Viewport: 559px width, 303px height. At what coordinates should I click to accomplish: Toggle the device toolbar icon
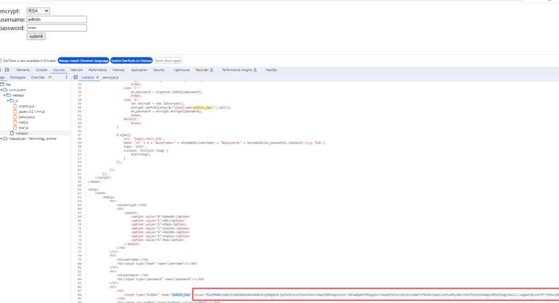pyautogui.click(x=7, y=70)
